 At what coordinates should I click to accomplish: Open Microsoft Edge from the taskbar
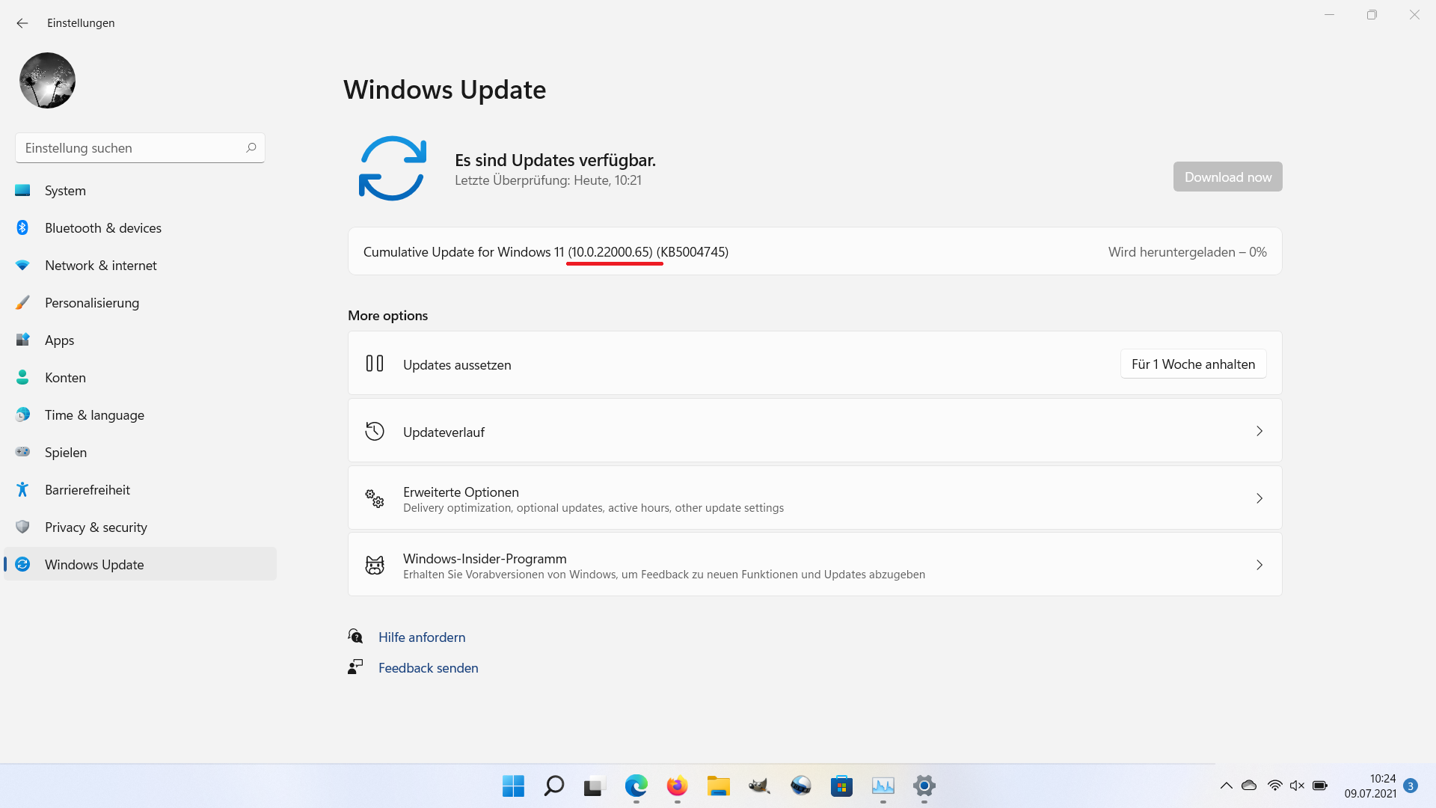636,786
